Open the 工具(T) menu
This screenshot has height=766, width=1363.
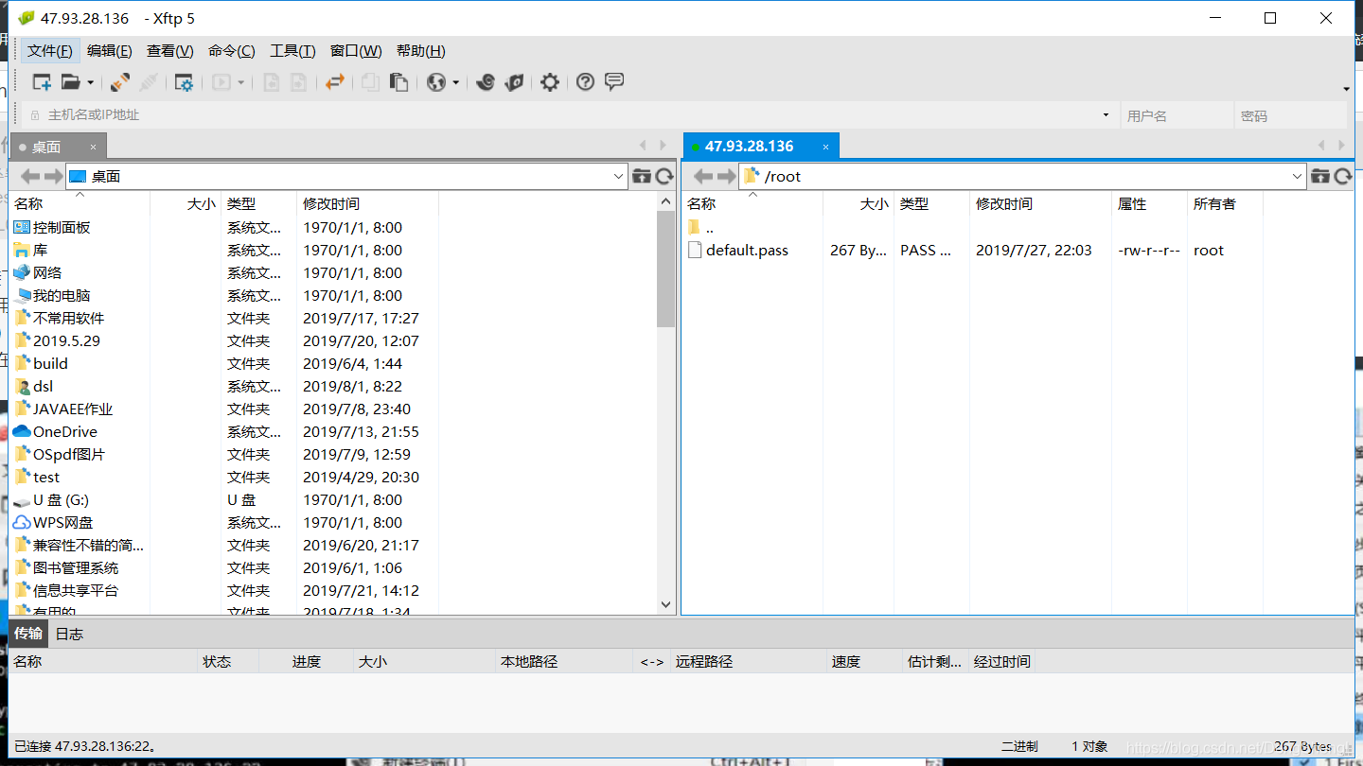click(292, 51)
